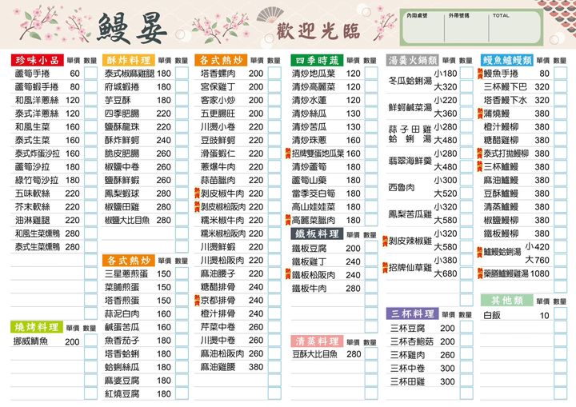The image size is (576, 407).
Task: Click the 熱賣 badge beside 鐵板松阪肉
Action: pyautogui.click(x=288, y=274)
